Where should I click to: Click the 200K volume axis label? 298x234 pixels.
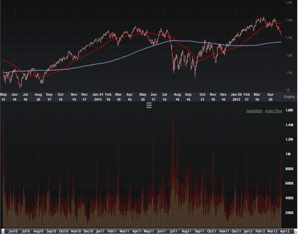pyautogui.click(x=289, y=213)
